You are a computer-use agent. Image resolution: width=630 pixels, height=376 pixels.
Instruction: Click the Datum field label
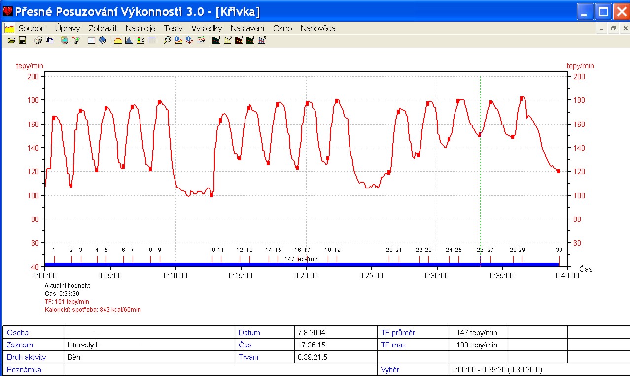[249, 333]
